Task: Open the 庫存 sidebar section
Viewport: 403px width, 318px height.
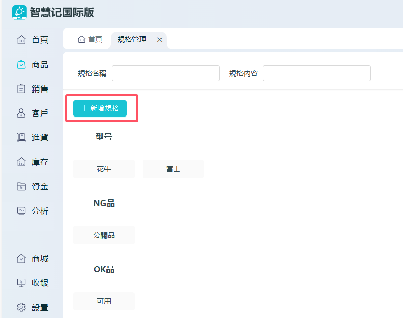Action: [x=33, y=162]
